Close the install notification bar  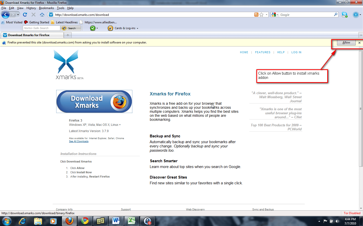coord(359,43)
